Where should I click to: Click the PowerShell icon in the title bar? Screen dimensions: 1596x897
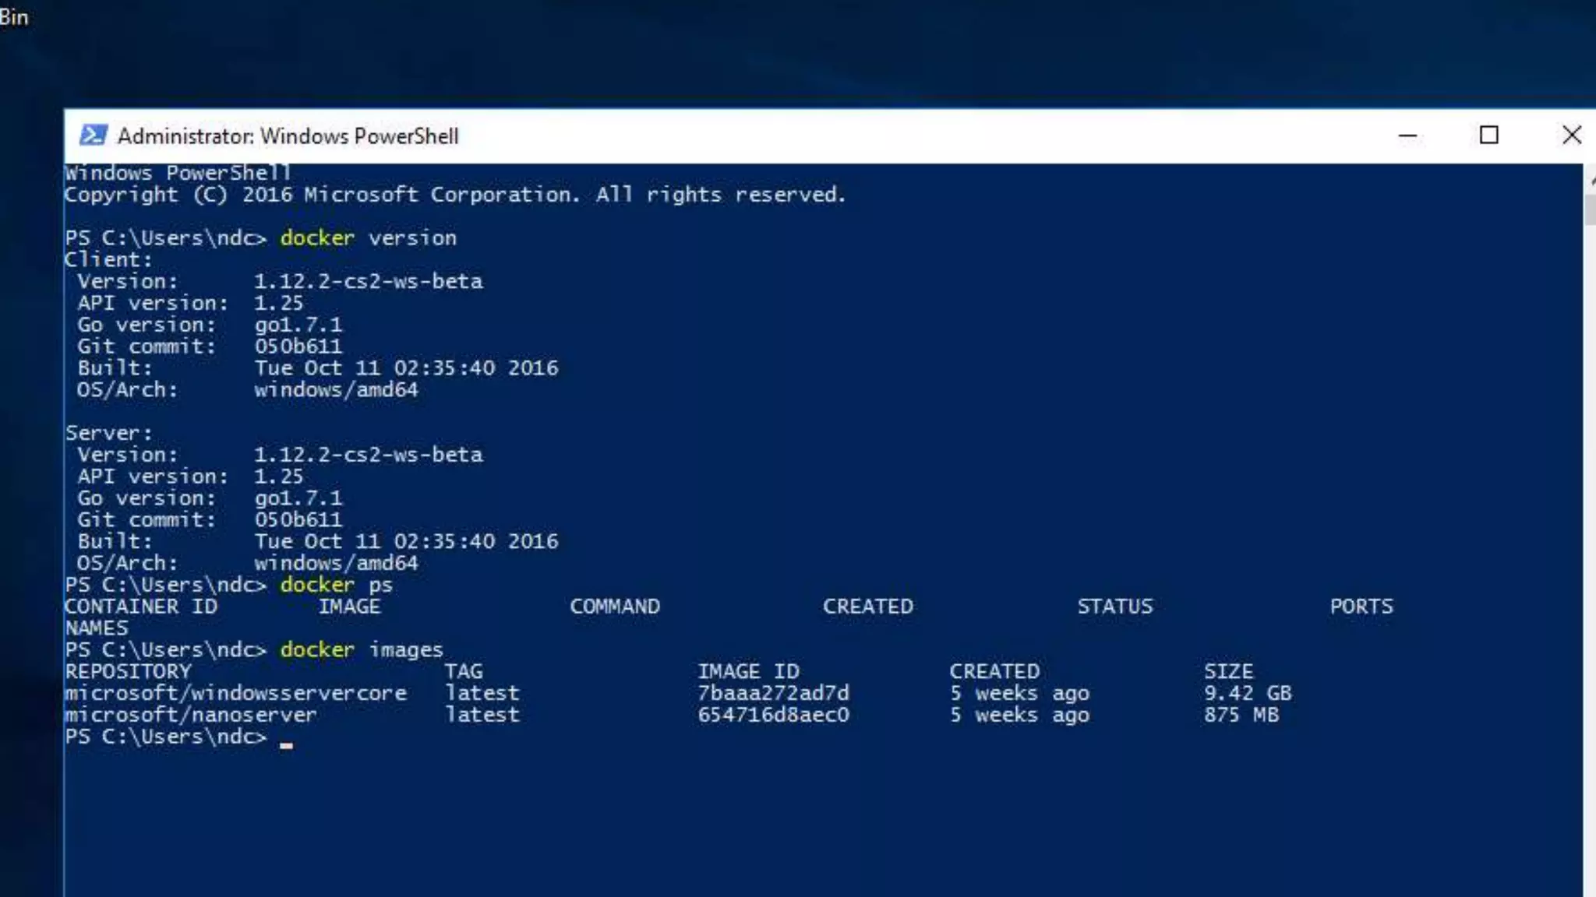94,135
